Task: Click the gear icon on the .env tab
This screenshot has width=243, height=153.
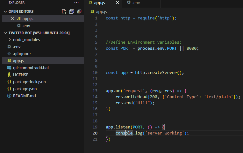Action: point(129,2)
